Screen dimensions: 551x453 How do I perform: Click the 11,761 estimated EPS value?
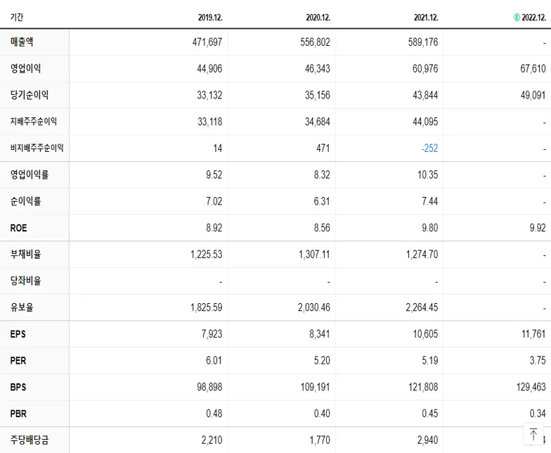533,334
